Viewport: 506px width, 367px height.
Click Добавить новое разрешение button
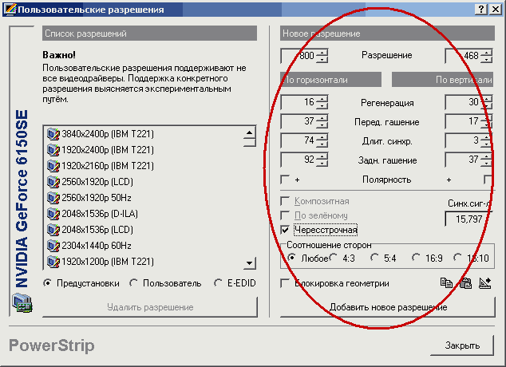click(x=387, y=306)
